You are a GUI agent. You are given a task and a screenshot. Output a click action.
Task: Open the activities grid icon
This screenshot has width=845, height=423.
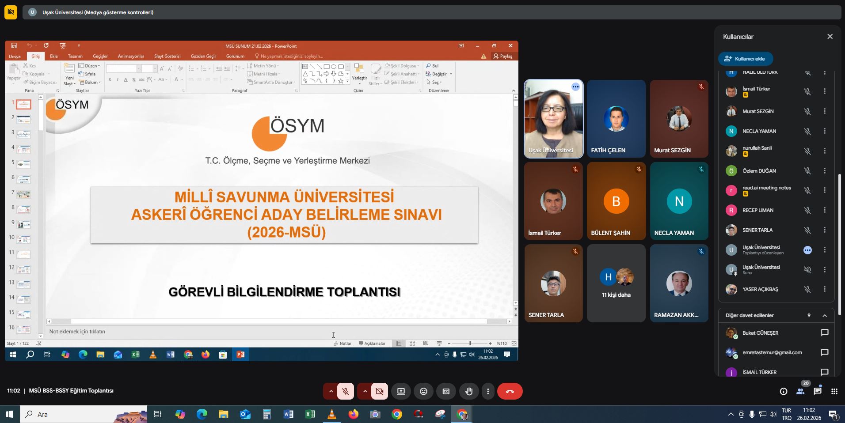click(834, 391)
